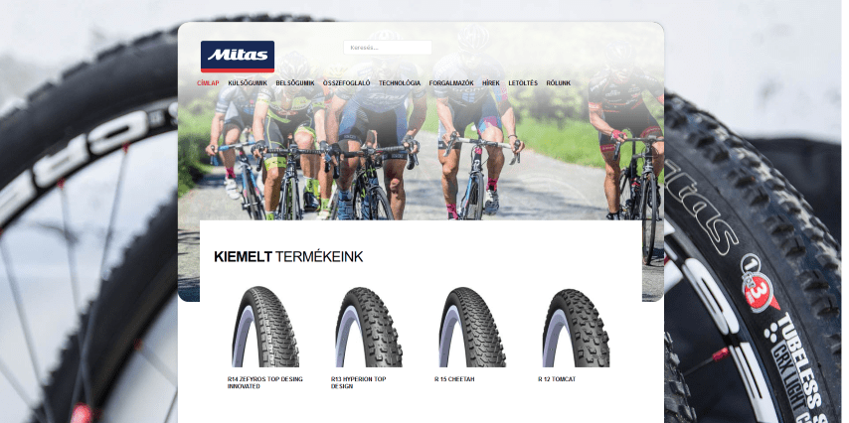Open the HÍREK news page
The width and height of the screenshot is (849, 423).
pyautogui.click(x=491, y=83)
